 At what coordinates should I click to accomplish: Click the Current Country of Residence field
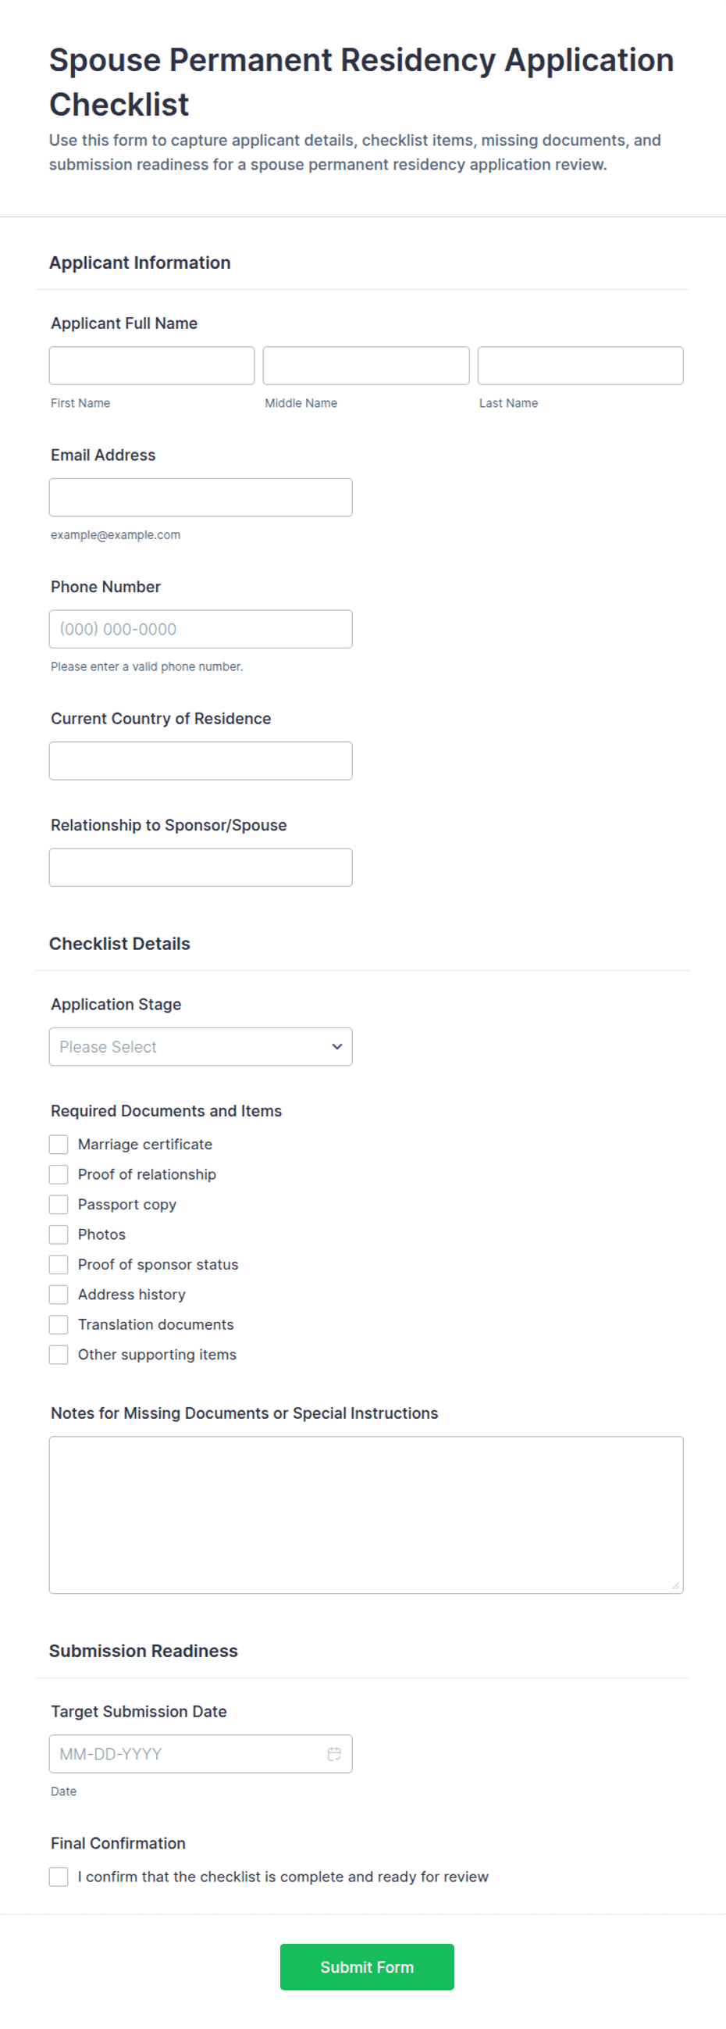(201, 760)
